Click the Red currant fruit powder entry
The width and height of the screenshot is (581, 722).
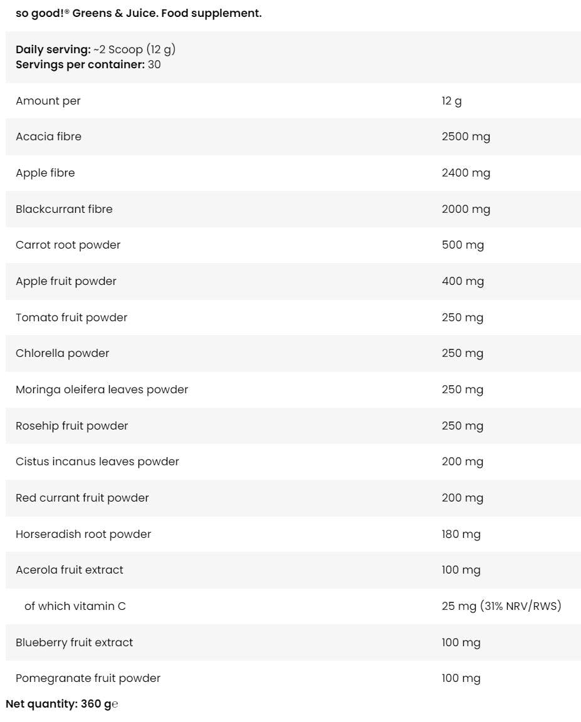pyautogui.click(x=82, y=498)
